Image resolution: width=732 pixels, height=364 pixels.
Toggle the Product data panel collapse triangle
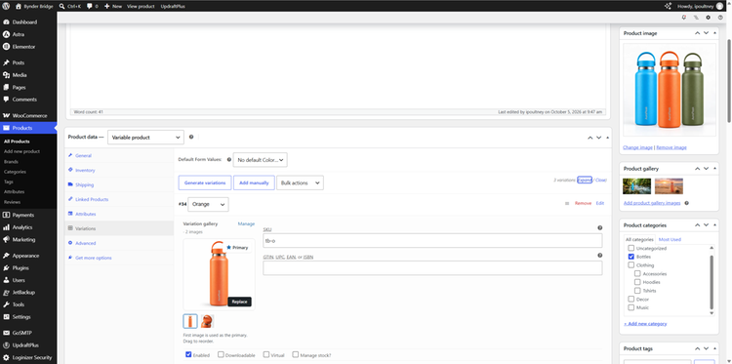[x=607, y=138]
